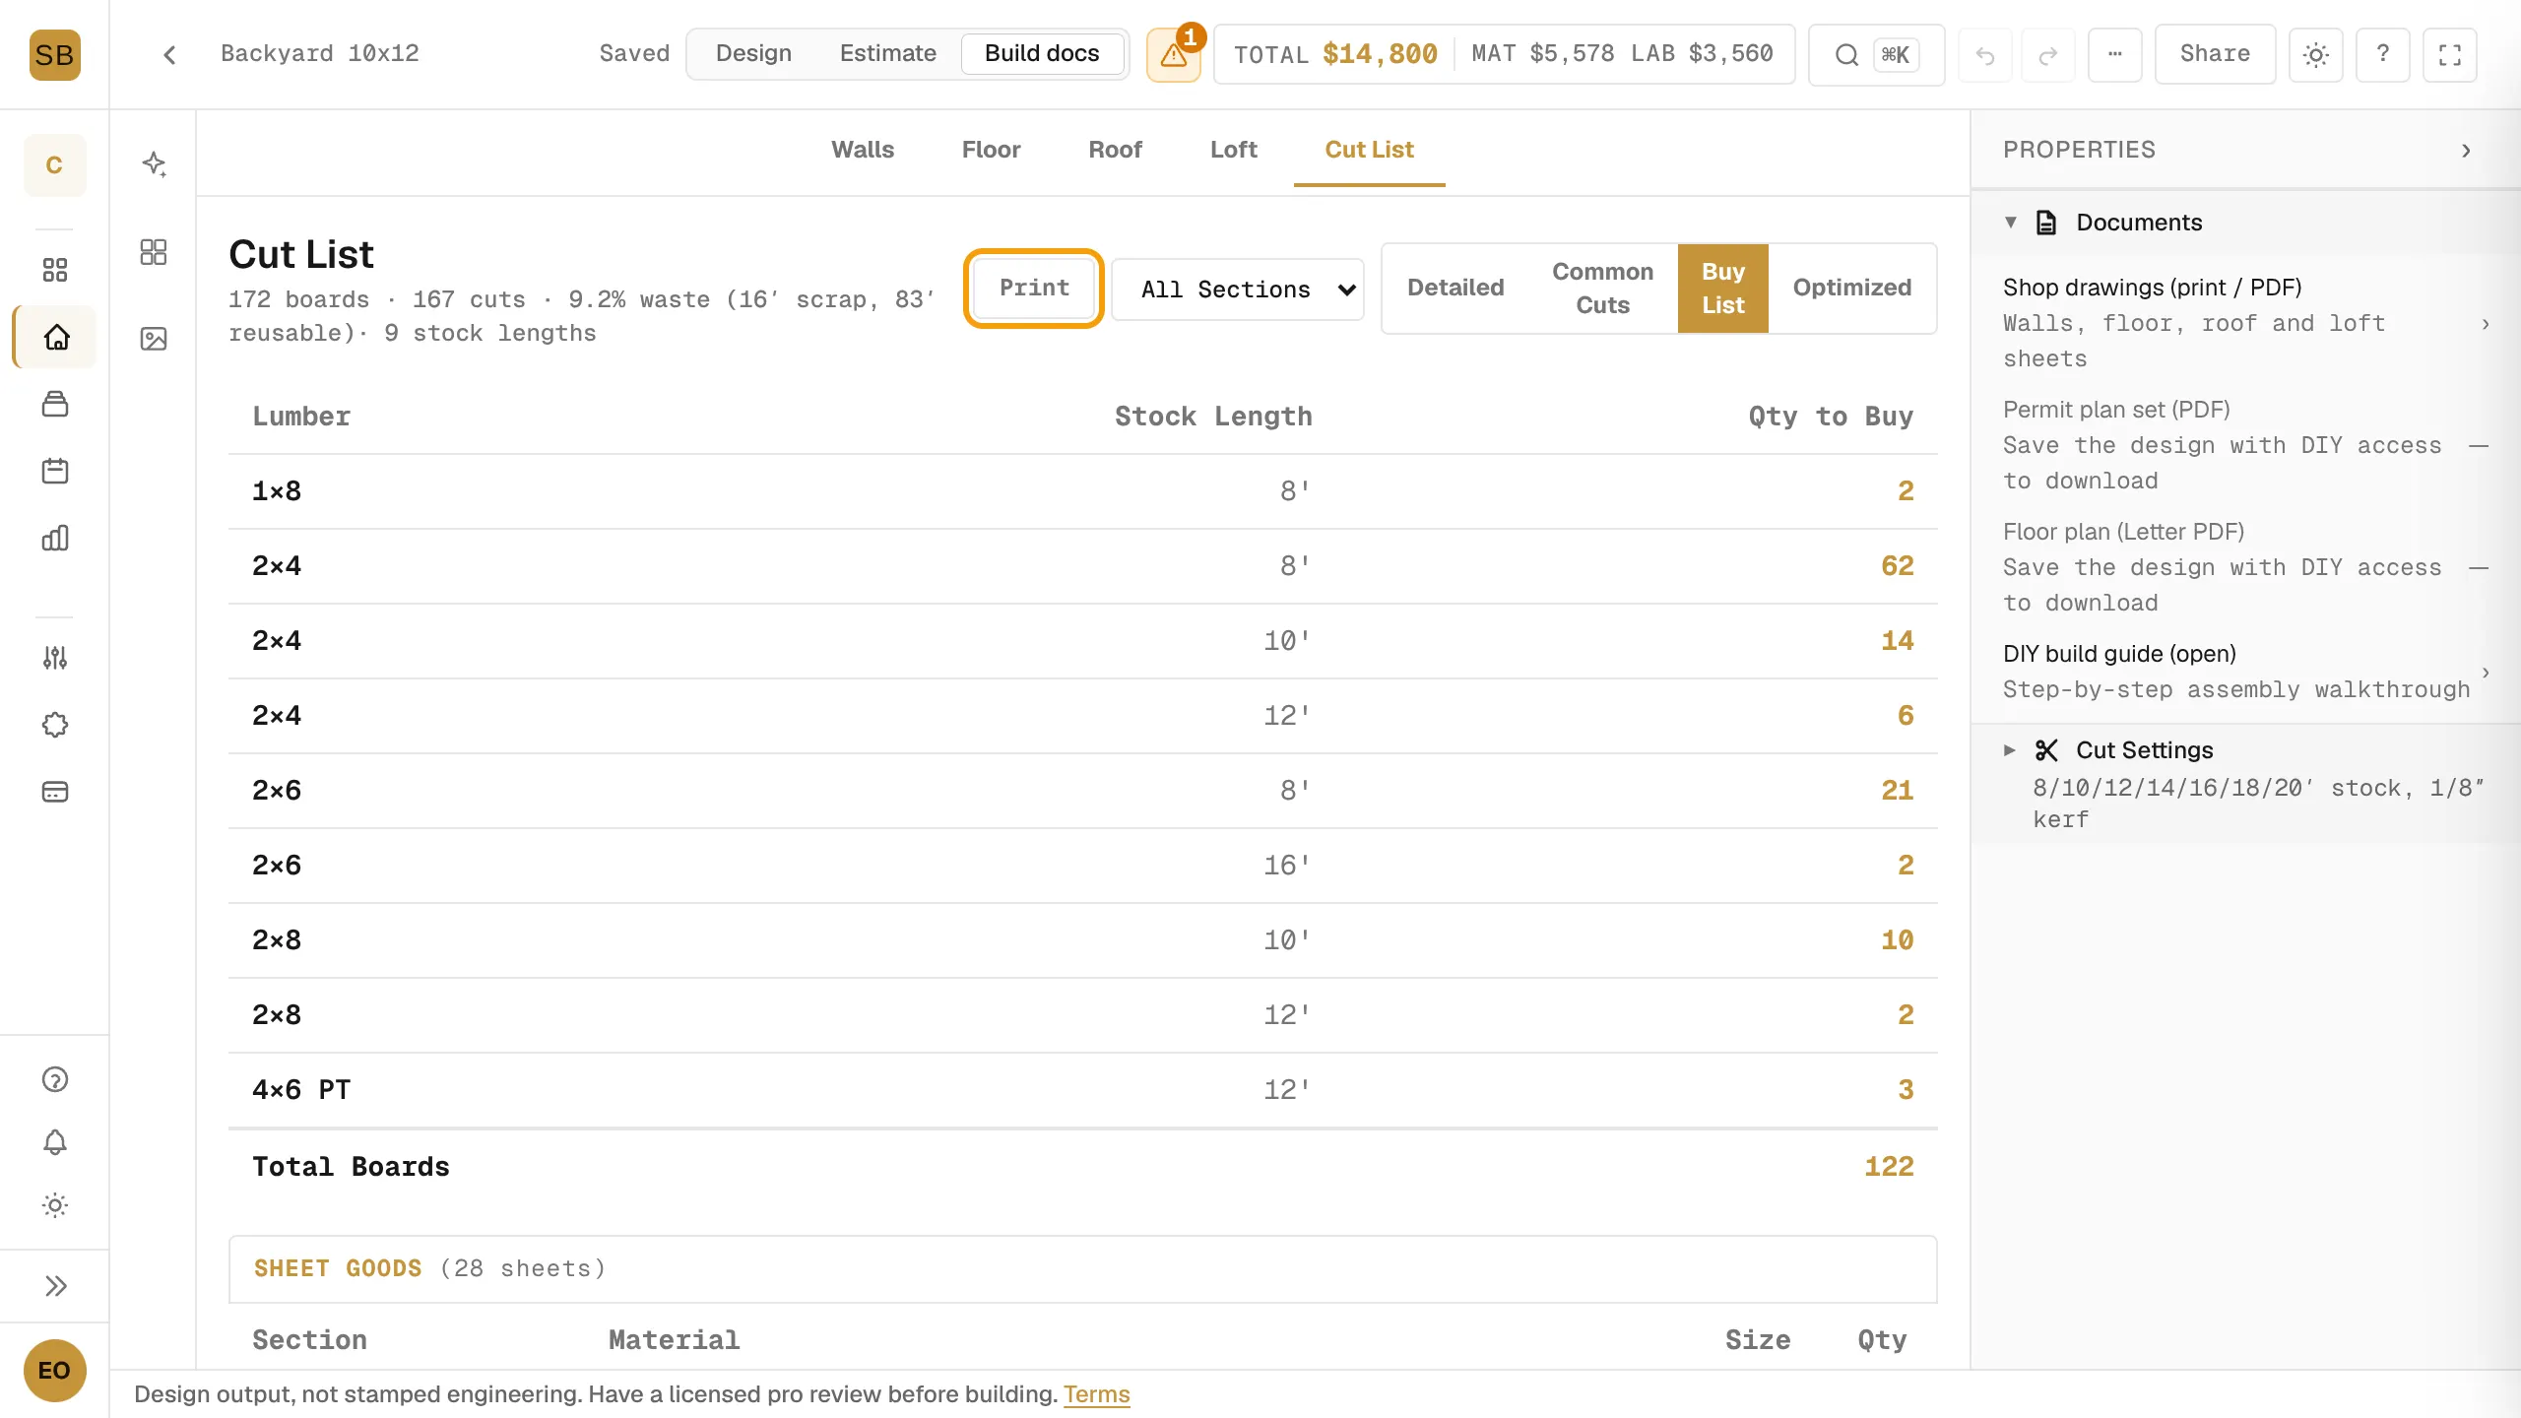
Task: Open the Cut List tab
Action: 1369,150
